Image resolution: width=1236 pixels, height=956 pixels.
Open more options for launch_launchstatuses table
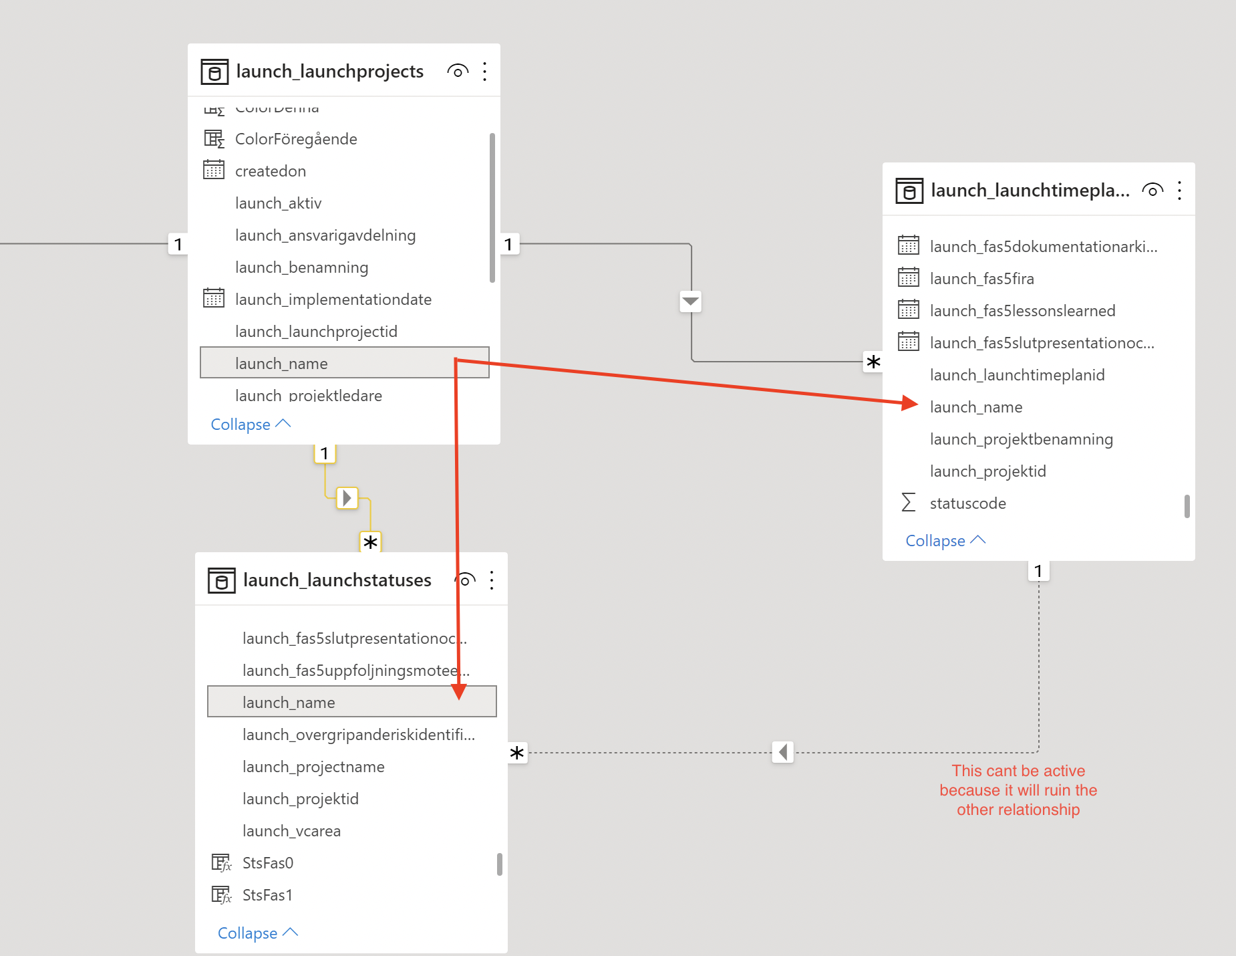point(492,580)
